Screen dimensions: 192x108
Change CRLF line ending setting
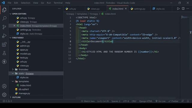click(134, 101)
